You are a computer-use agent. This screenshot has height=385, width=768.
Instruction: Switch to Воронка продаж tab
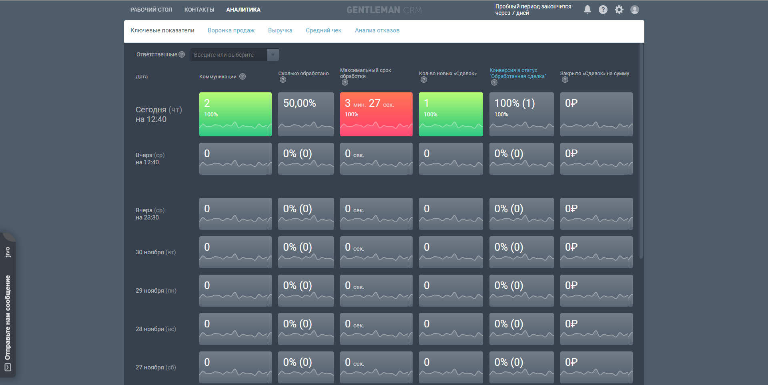[x=231, y=30]
